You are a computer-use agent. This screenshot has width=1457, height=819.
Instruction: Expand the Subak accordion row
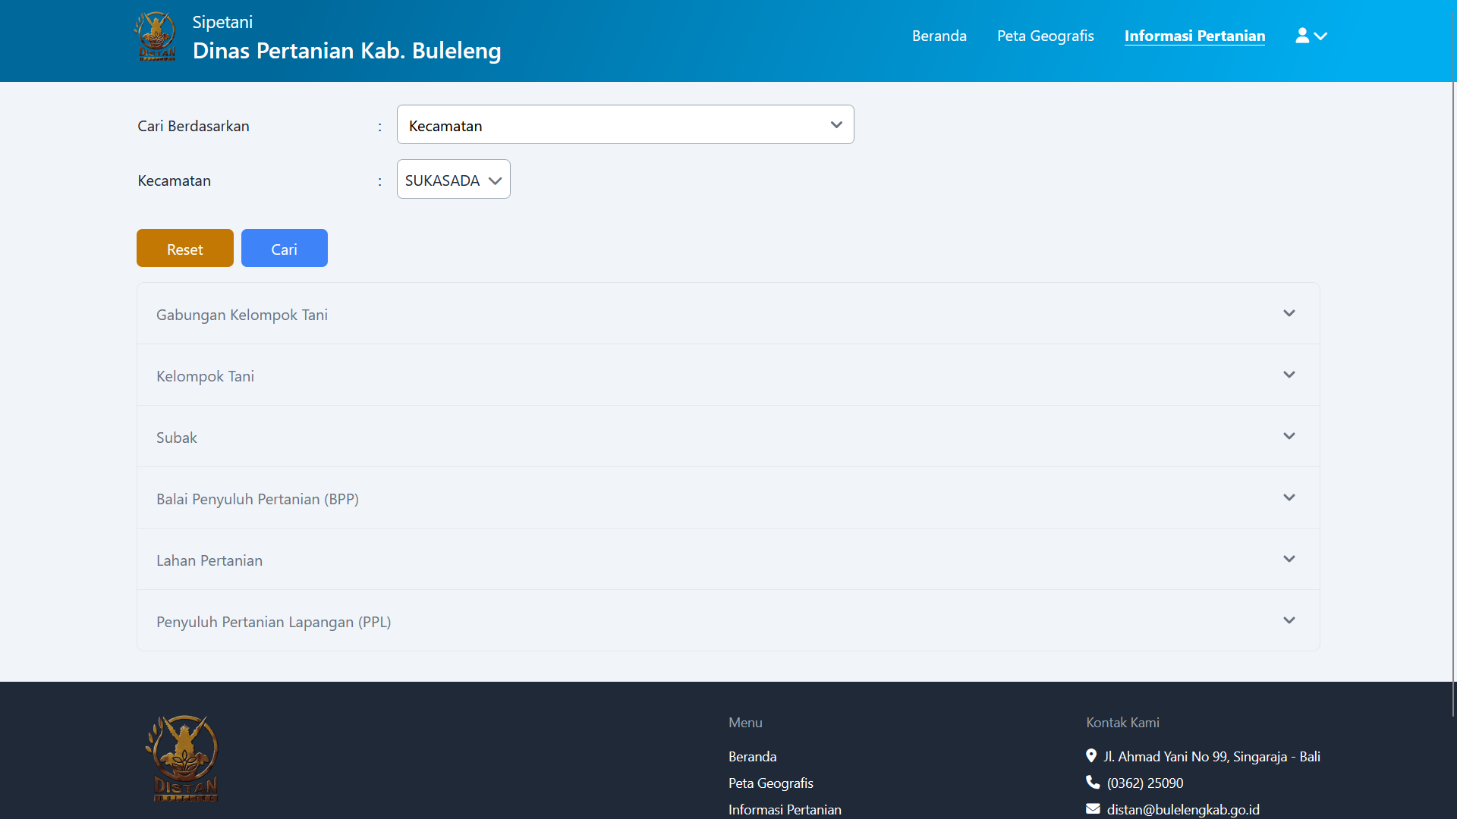pyautogui.click(x=727, y=437)
